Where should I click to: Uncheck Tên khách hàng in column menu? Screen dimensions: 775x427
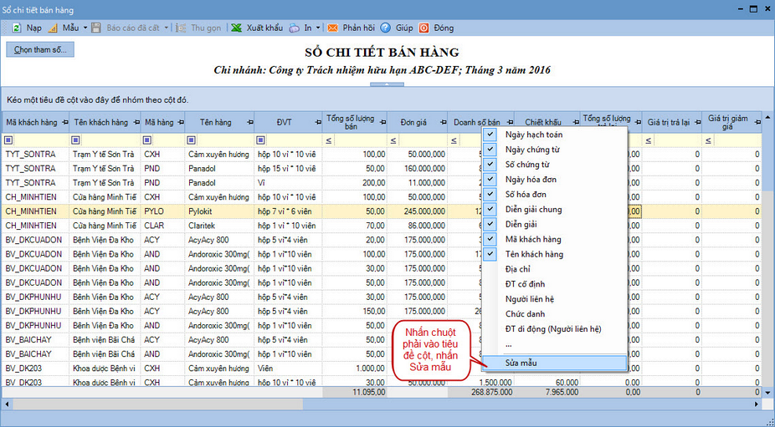click(490, 254)
